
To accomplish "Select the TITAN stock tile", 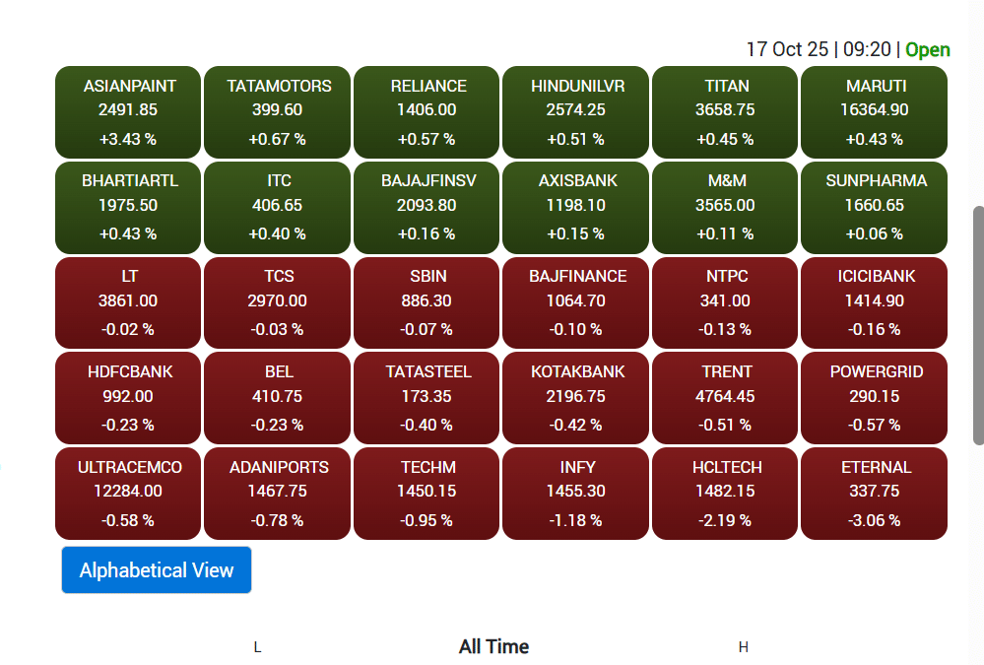I will 725,112.
